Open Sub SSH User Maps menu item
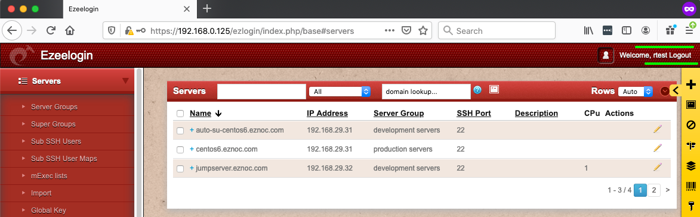 tap(64, 159)
